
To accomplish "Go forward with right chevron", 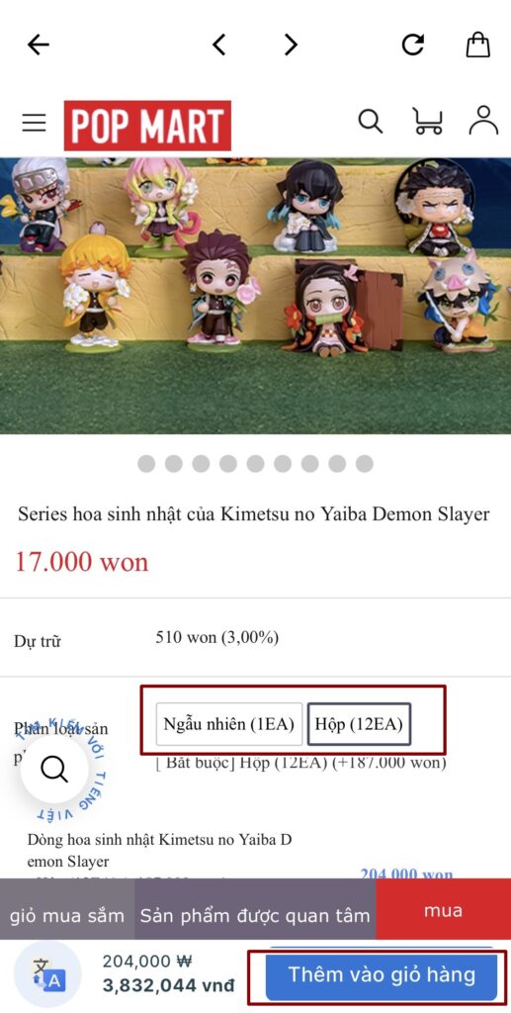I will [x=291, y=45].
